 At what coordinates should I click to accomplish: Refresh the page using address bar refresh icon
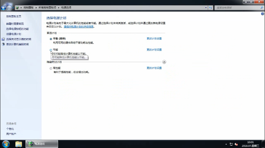tap(211, 8)
